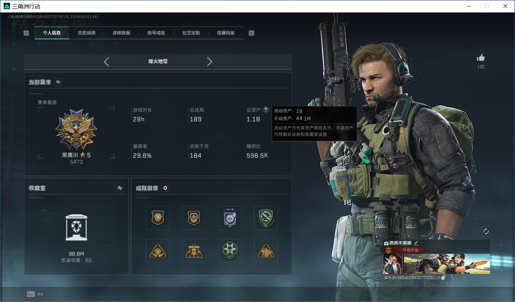
Task: Minimize the 三角洲行动 window
Action: click(x=469, y=6)
